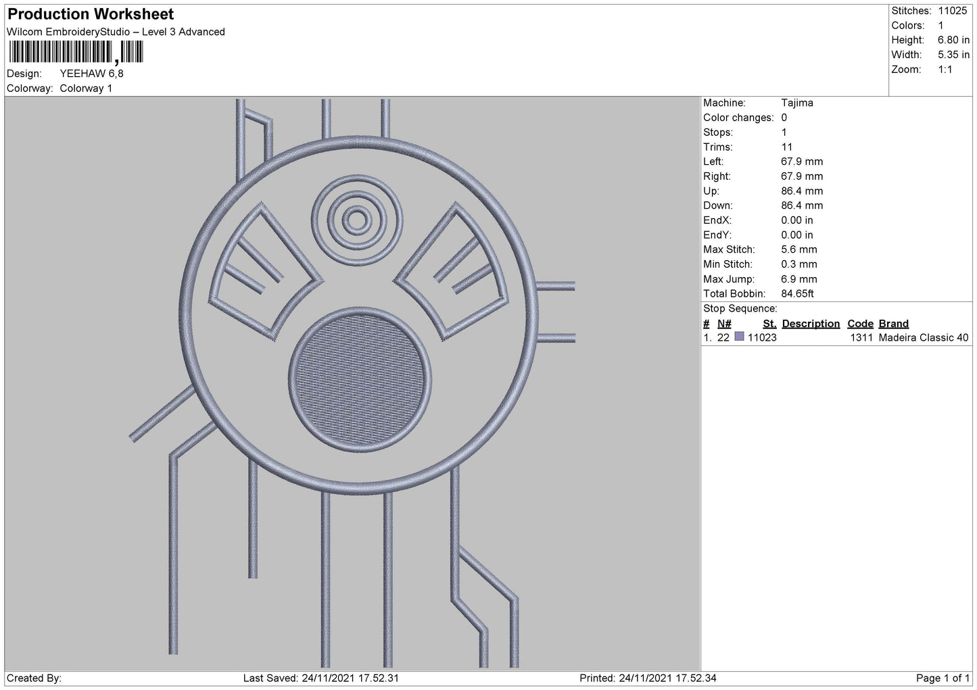Click the 'St.' column header
Screen dimensions: 977x690
[x=769, y=324]
